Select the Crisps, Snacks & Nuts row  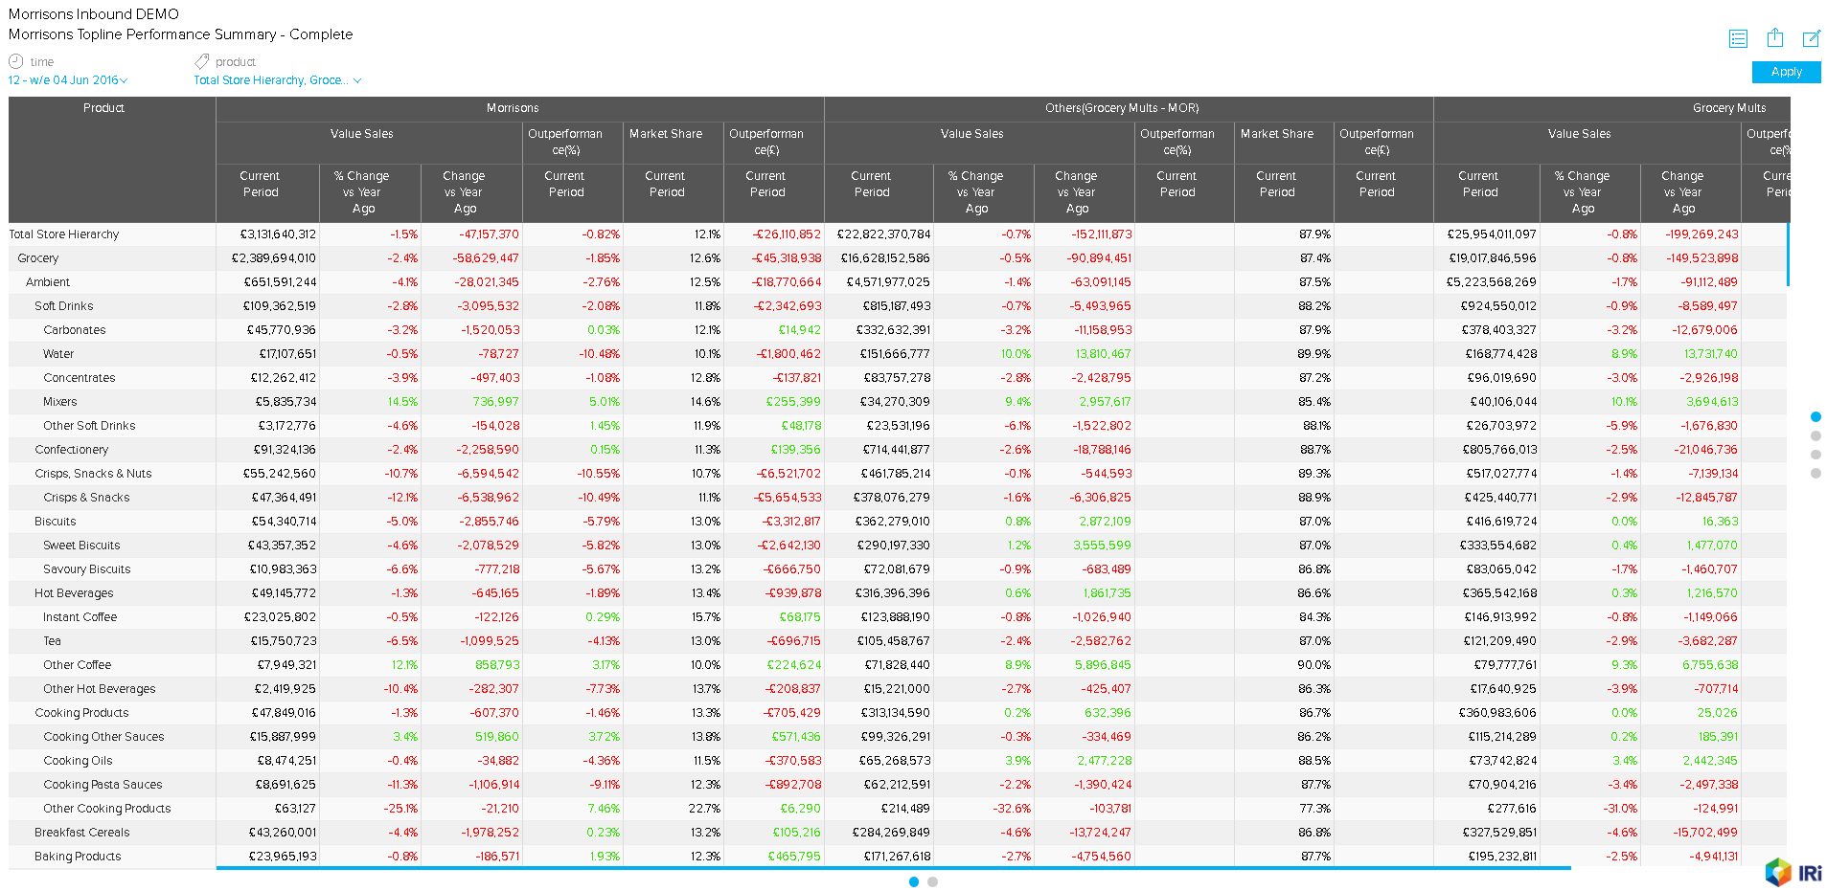tap(898, 474)
